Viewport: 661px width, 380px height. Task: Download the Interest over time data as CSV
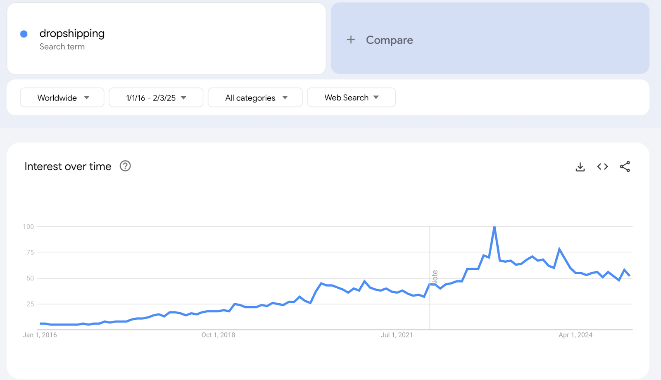coord(580,166)
